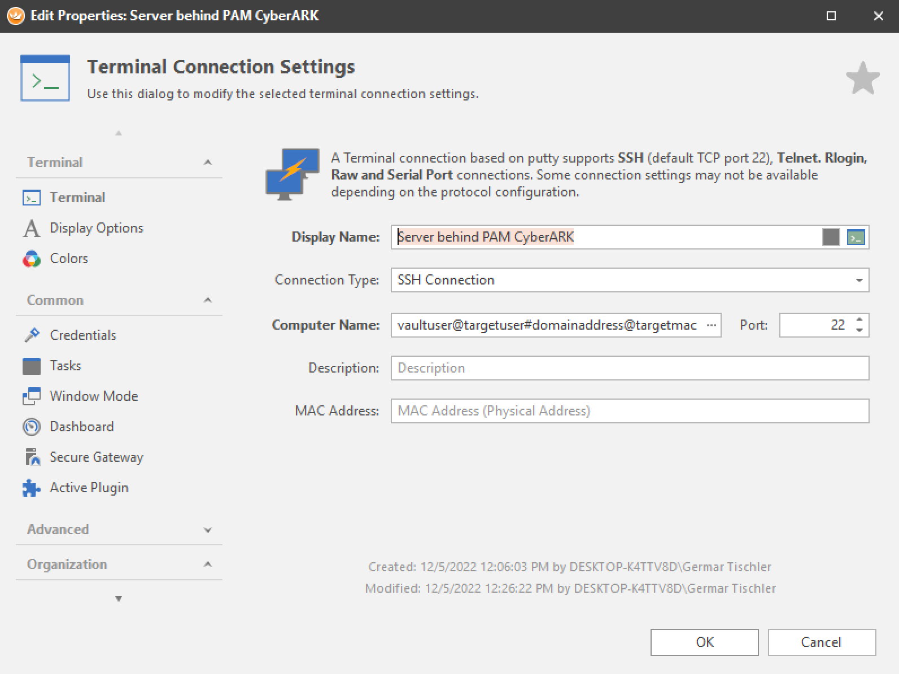Click the Computer Name ellipsis button
Image resolution: width=899 pixels, height=674 pixels.
pos(711,326)
